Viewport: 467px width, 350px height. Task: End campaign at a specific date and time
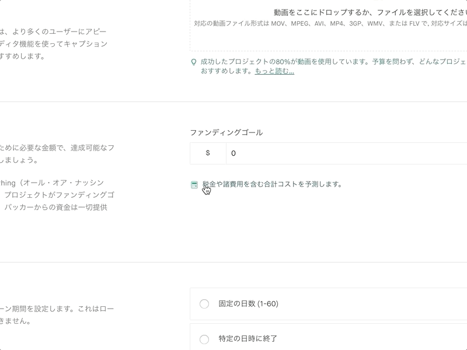coord(205,338)
